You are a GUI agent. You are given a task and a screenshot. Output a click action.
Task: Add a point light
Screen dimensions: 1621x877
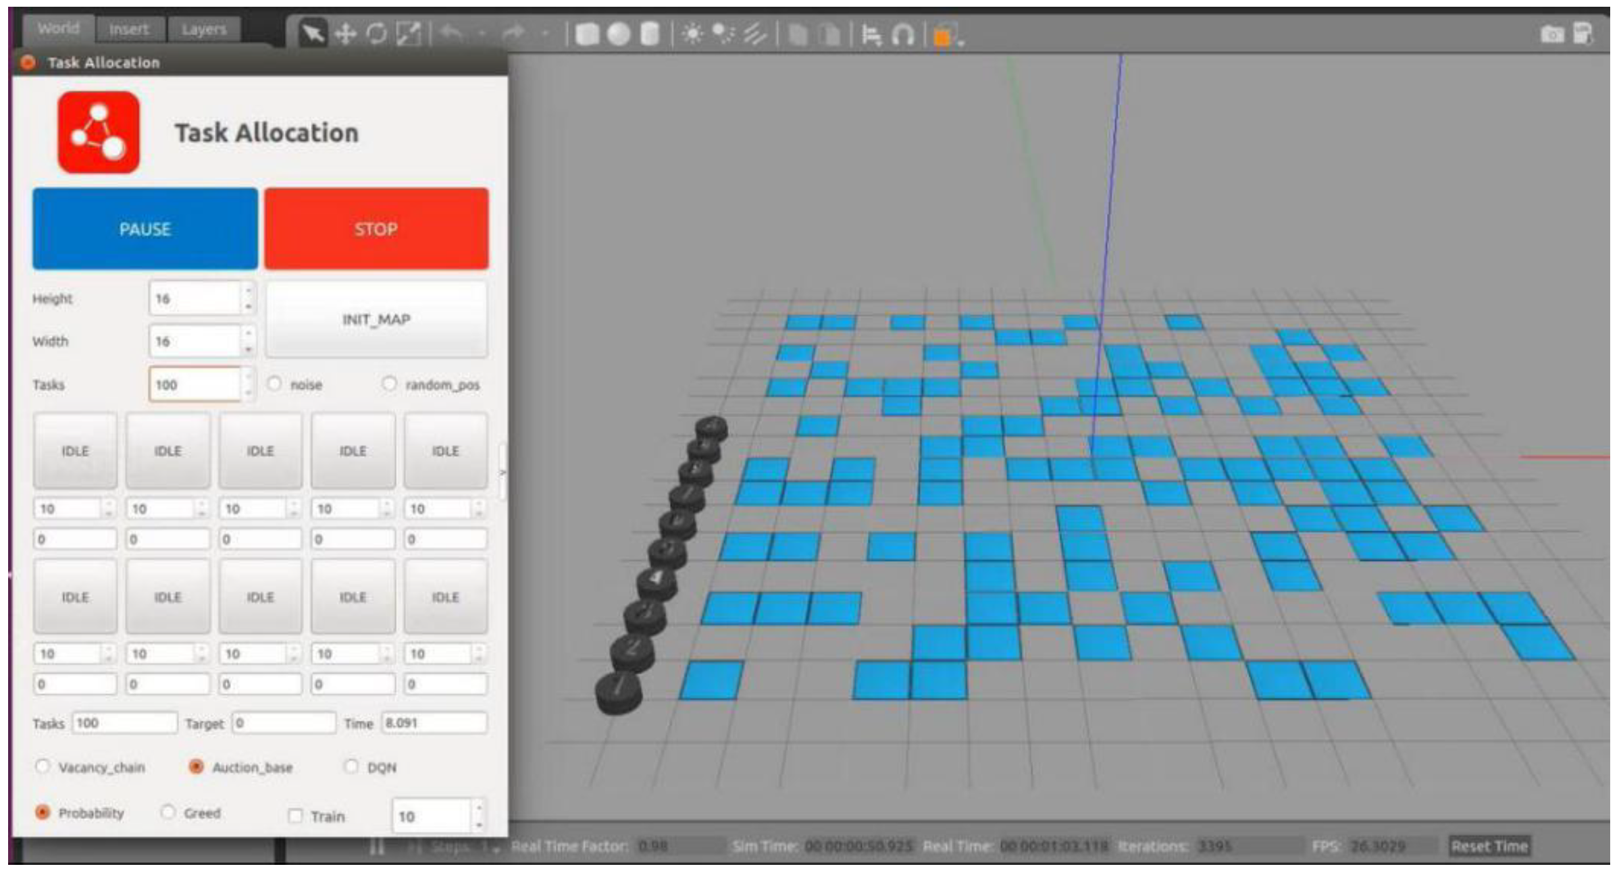(x=692, y=34)
